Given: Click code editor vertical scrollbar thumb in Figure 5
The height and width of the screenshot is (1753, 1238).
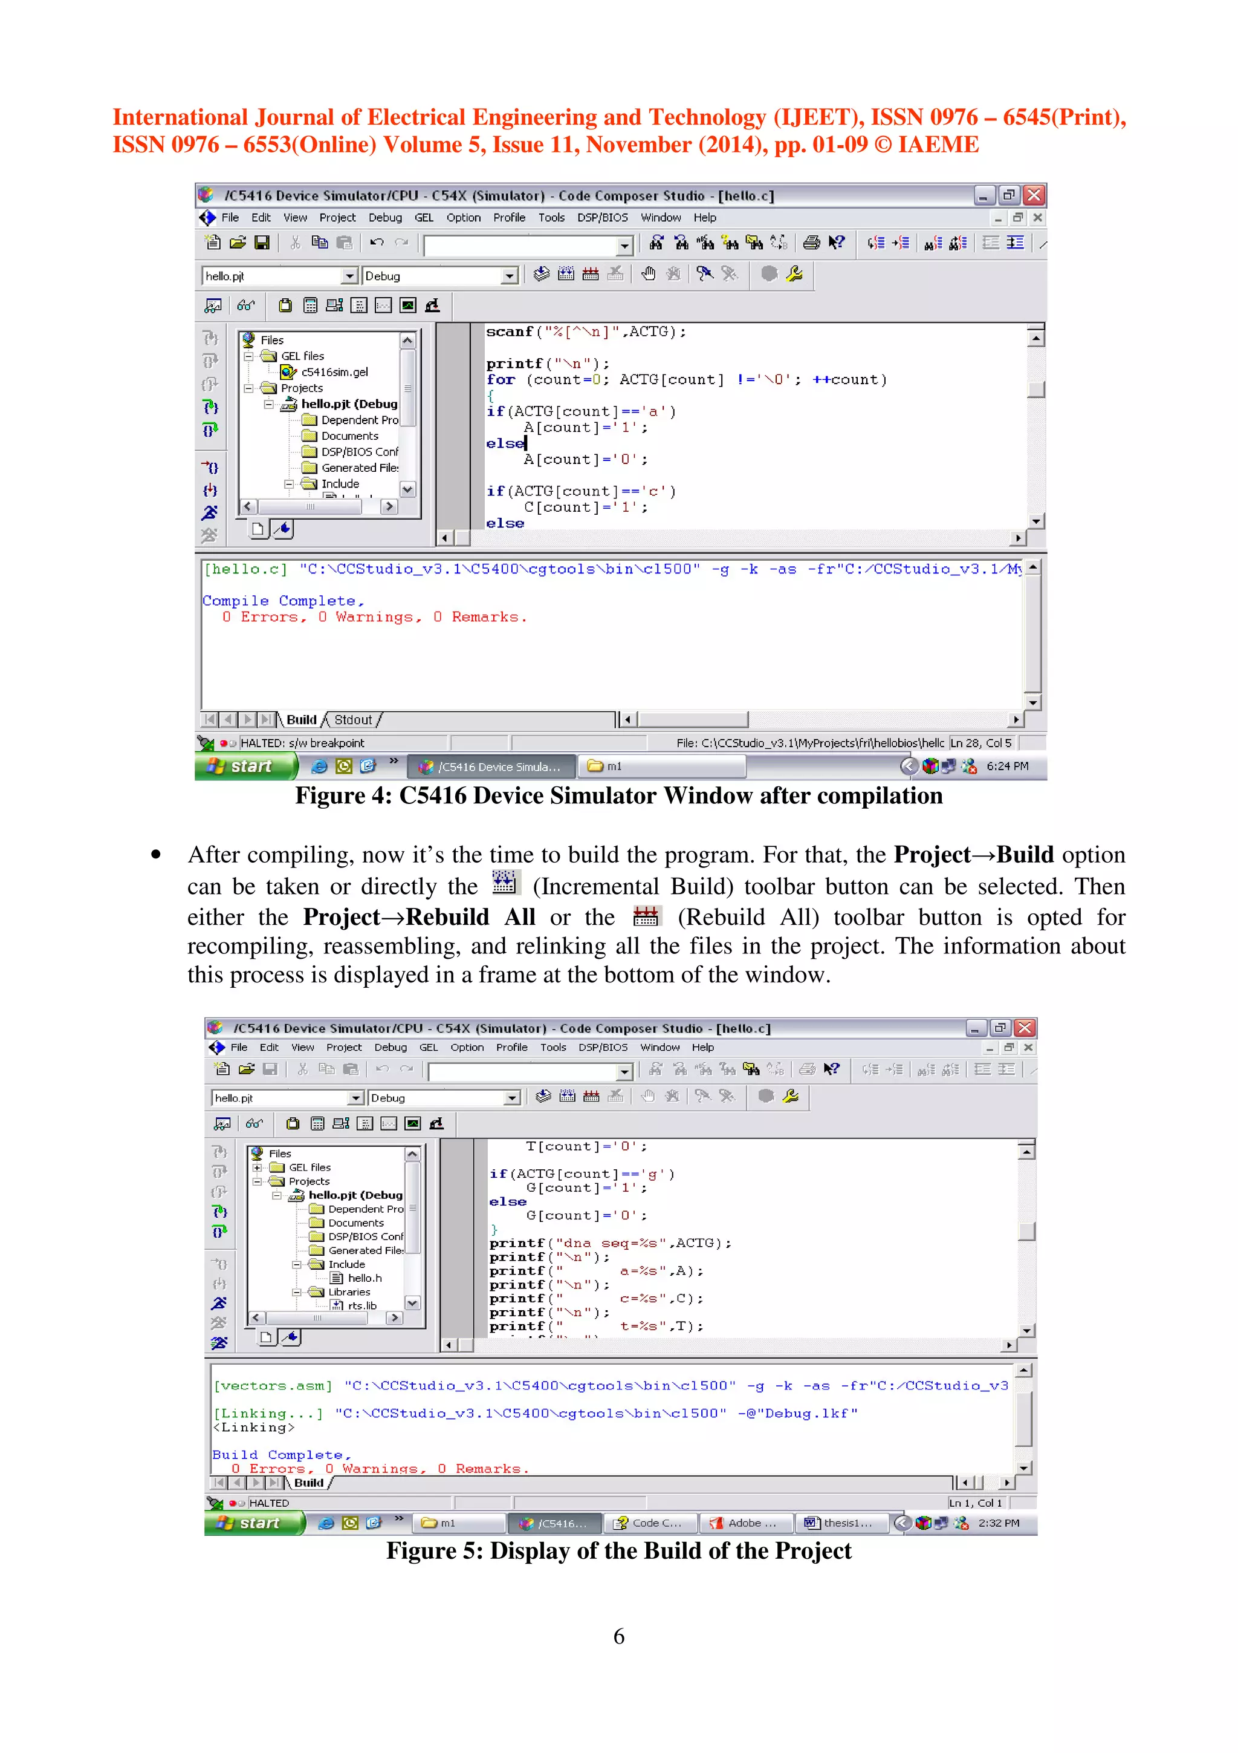Looking at the screenshot, I should pos(1026,1232).
